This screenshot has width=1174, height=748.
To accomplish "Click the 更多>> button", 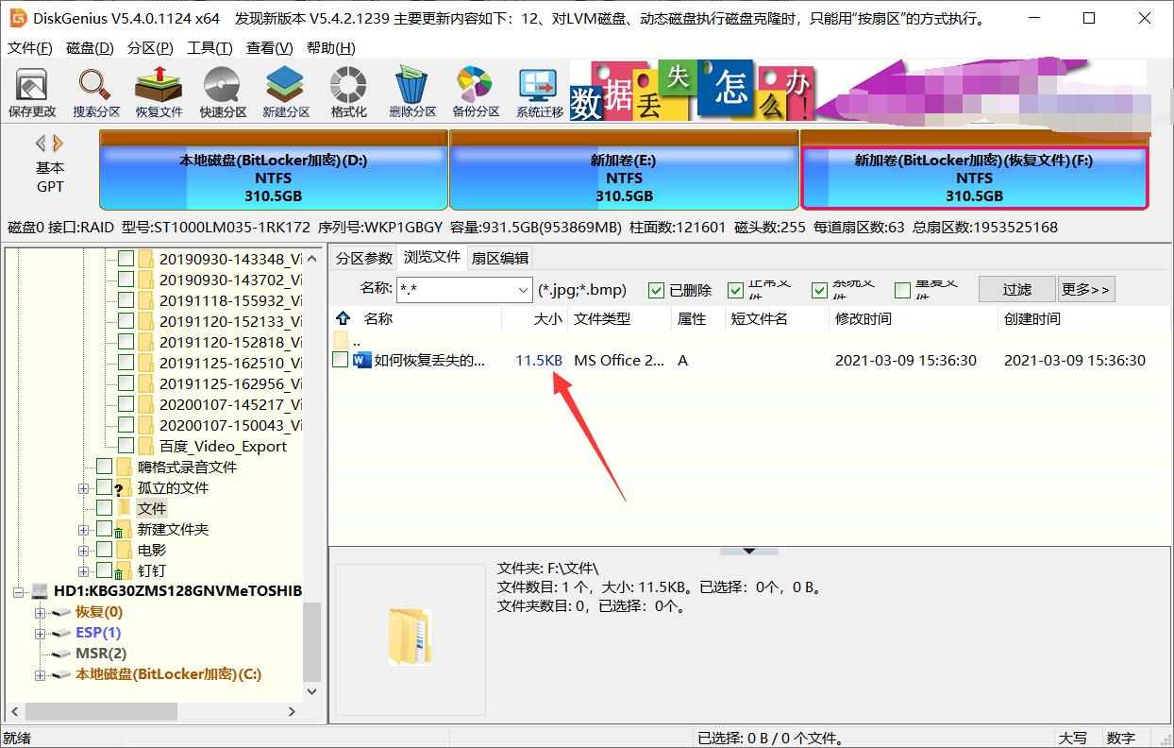I will coord(1086,289).
